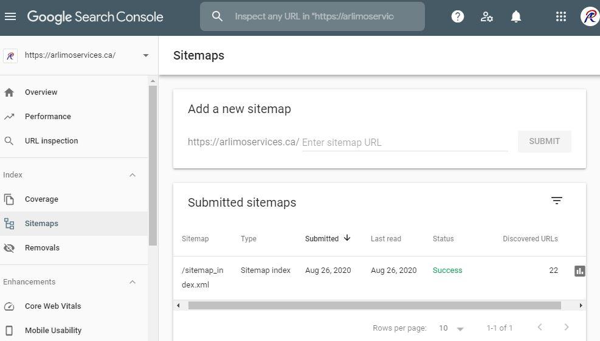Open the account profile avatar
This screenshot has height=341, width=600.
[x=590, y=16]
